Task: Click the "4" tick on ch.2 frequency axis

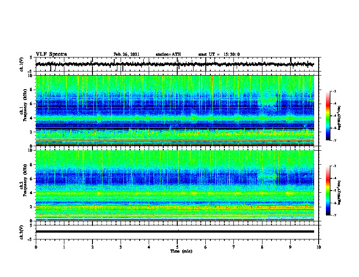Action: tap(31, 193)
